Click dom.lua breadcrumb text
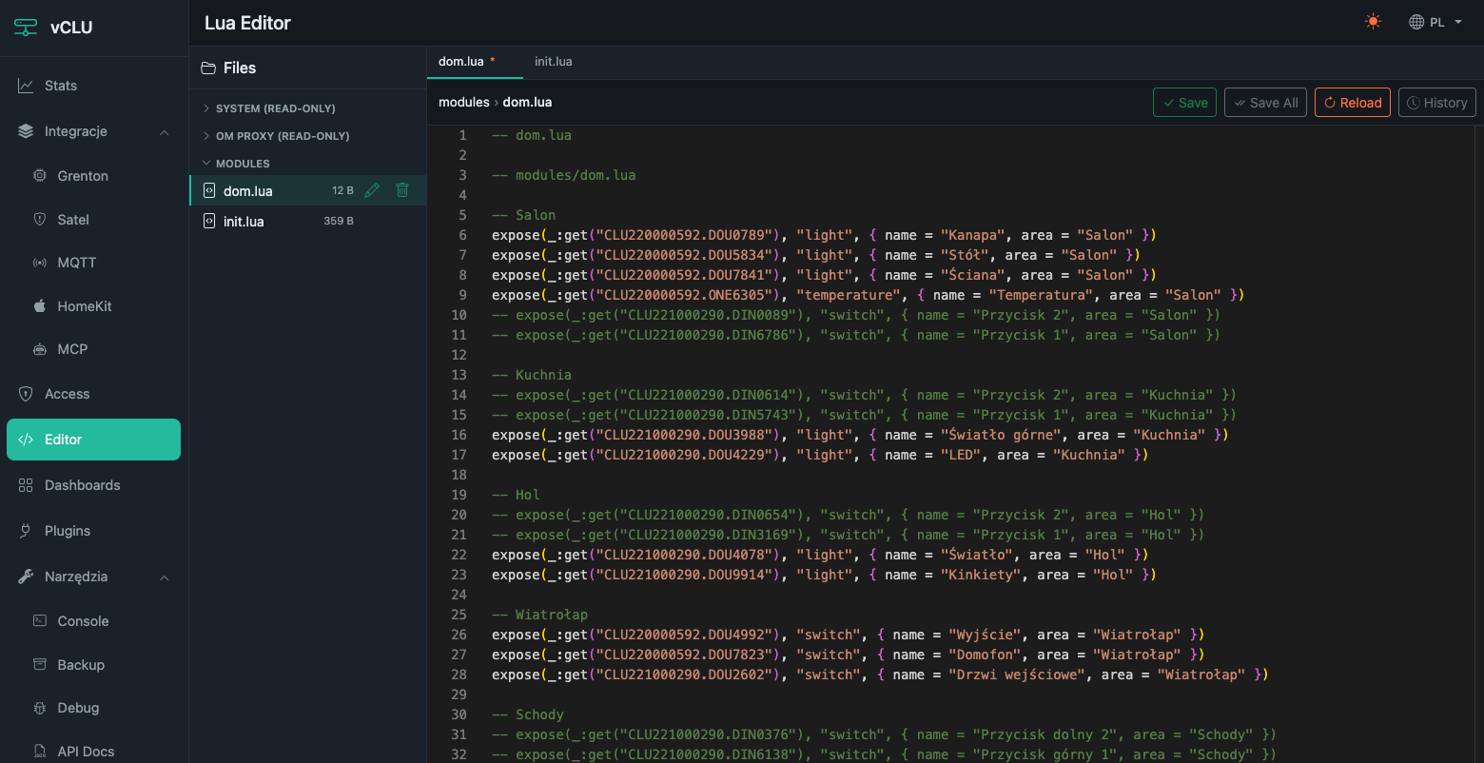Image resolution: width=1484 pixels, height=763 pixels. (527, 102)
